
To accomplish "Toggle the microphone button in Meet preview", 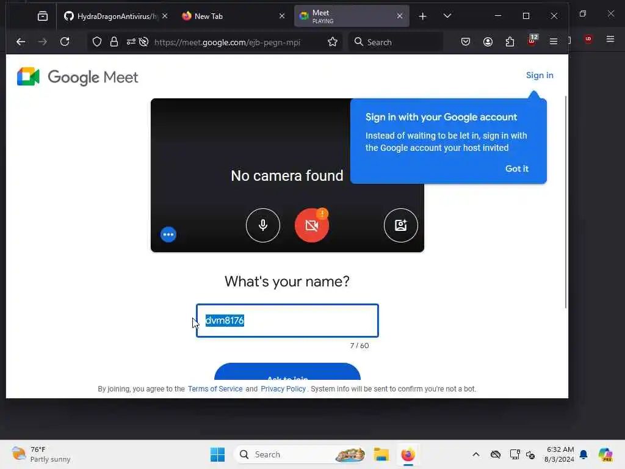I will 262,225.
